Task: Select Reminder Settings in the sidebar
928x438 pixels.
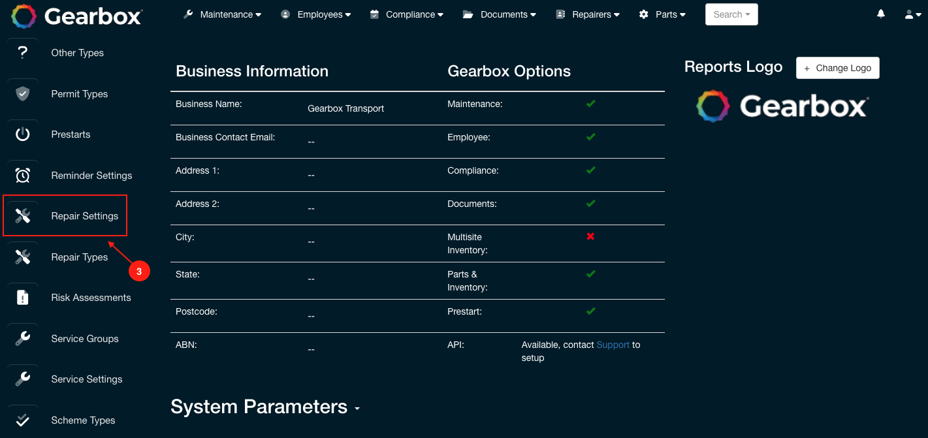Action: point(91,176)
